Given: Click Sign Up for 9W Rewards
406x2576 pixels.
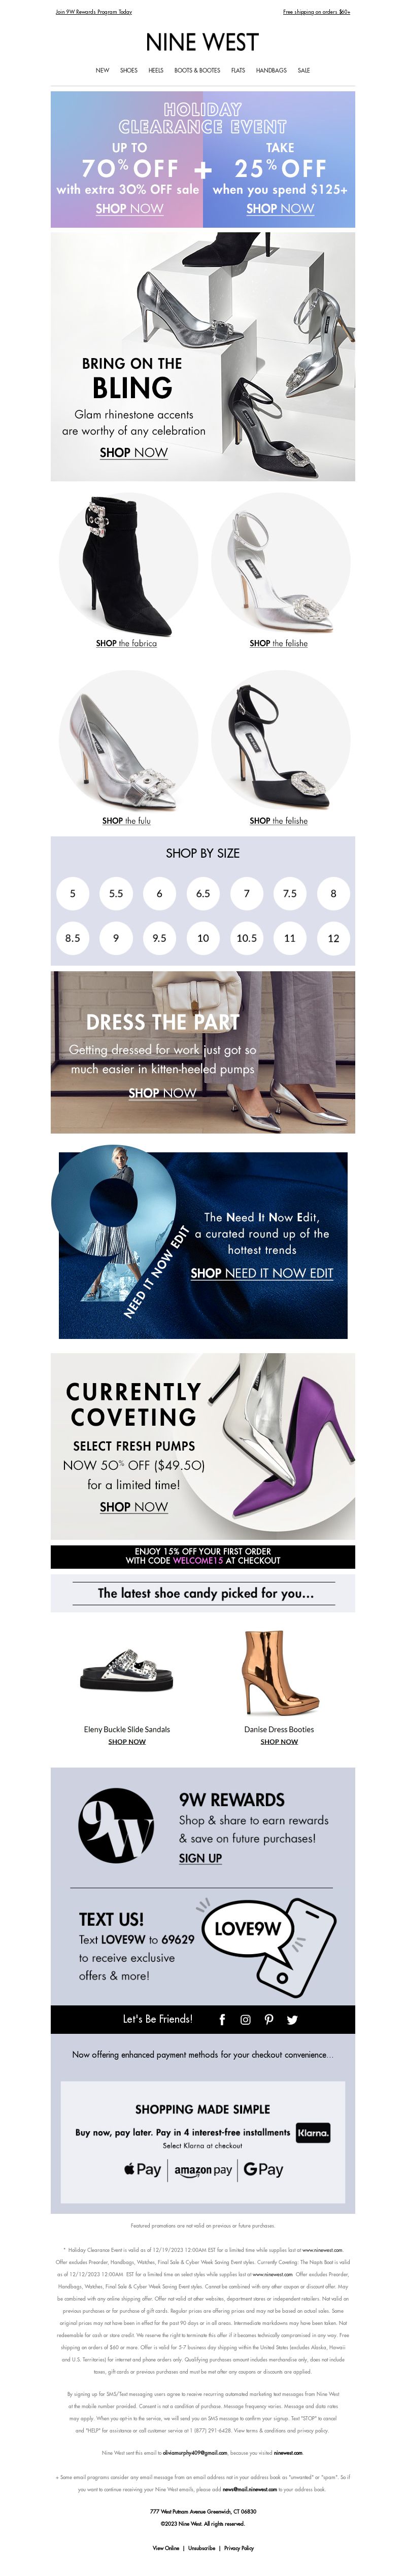Looking at the screenshot, I should (x=200, y=1858).
